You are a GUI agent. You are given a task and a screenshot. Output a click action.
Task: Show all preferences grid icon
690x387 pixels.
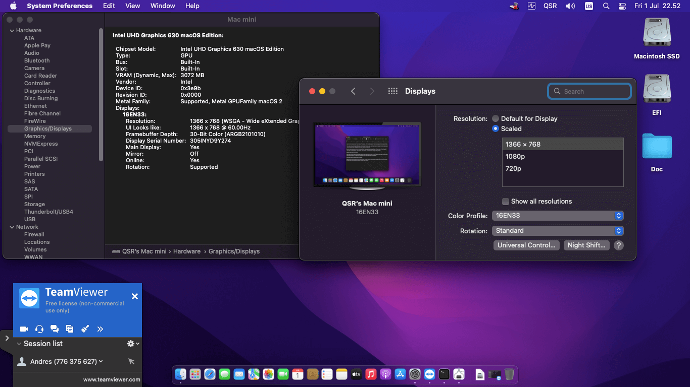point(393,91)
